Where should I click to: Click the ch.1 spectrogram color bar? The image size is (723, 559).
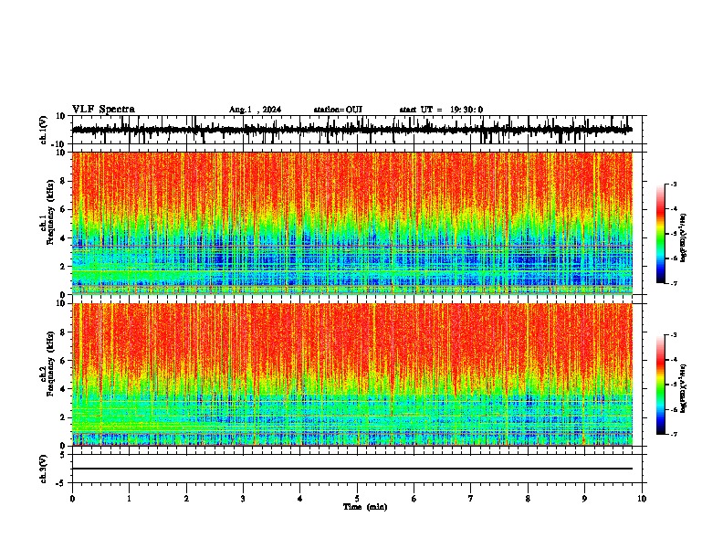(660, 234)
